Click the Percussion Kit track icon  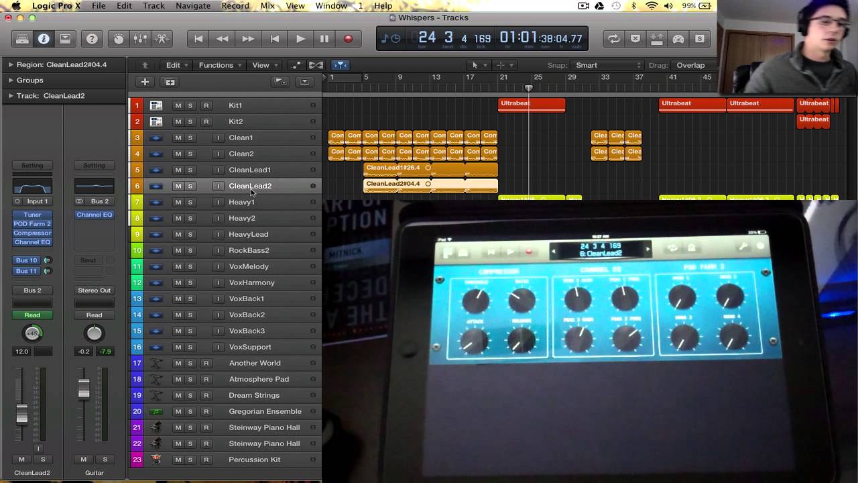coord(156,460)
